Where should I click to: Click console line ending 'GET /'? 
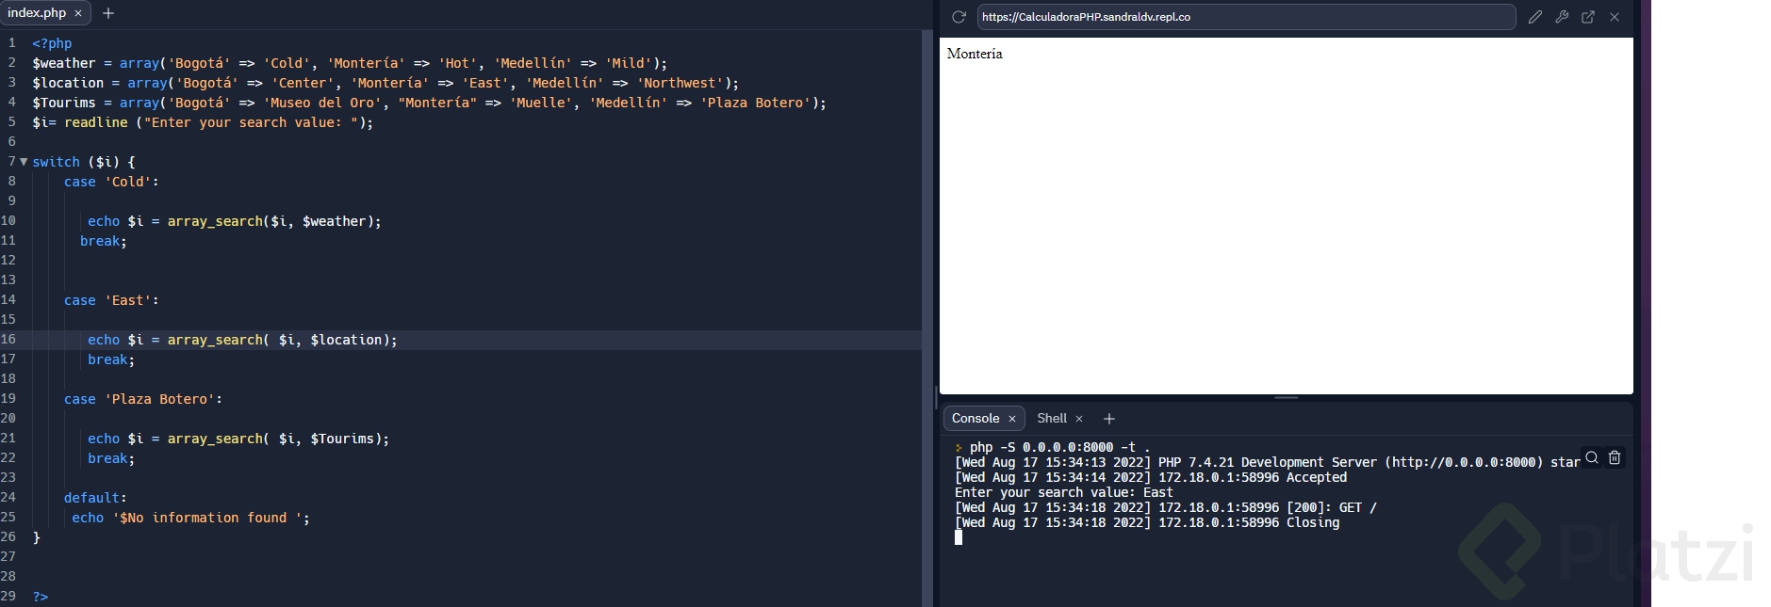pos(1166,507)
